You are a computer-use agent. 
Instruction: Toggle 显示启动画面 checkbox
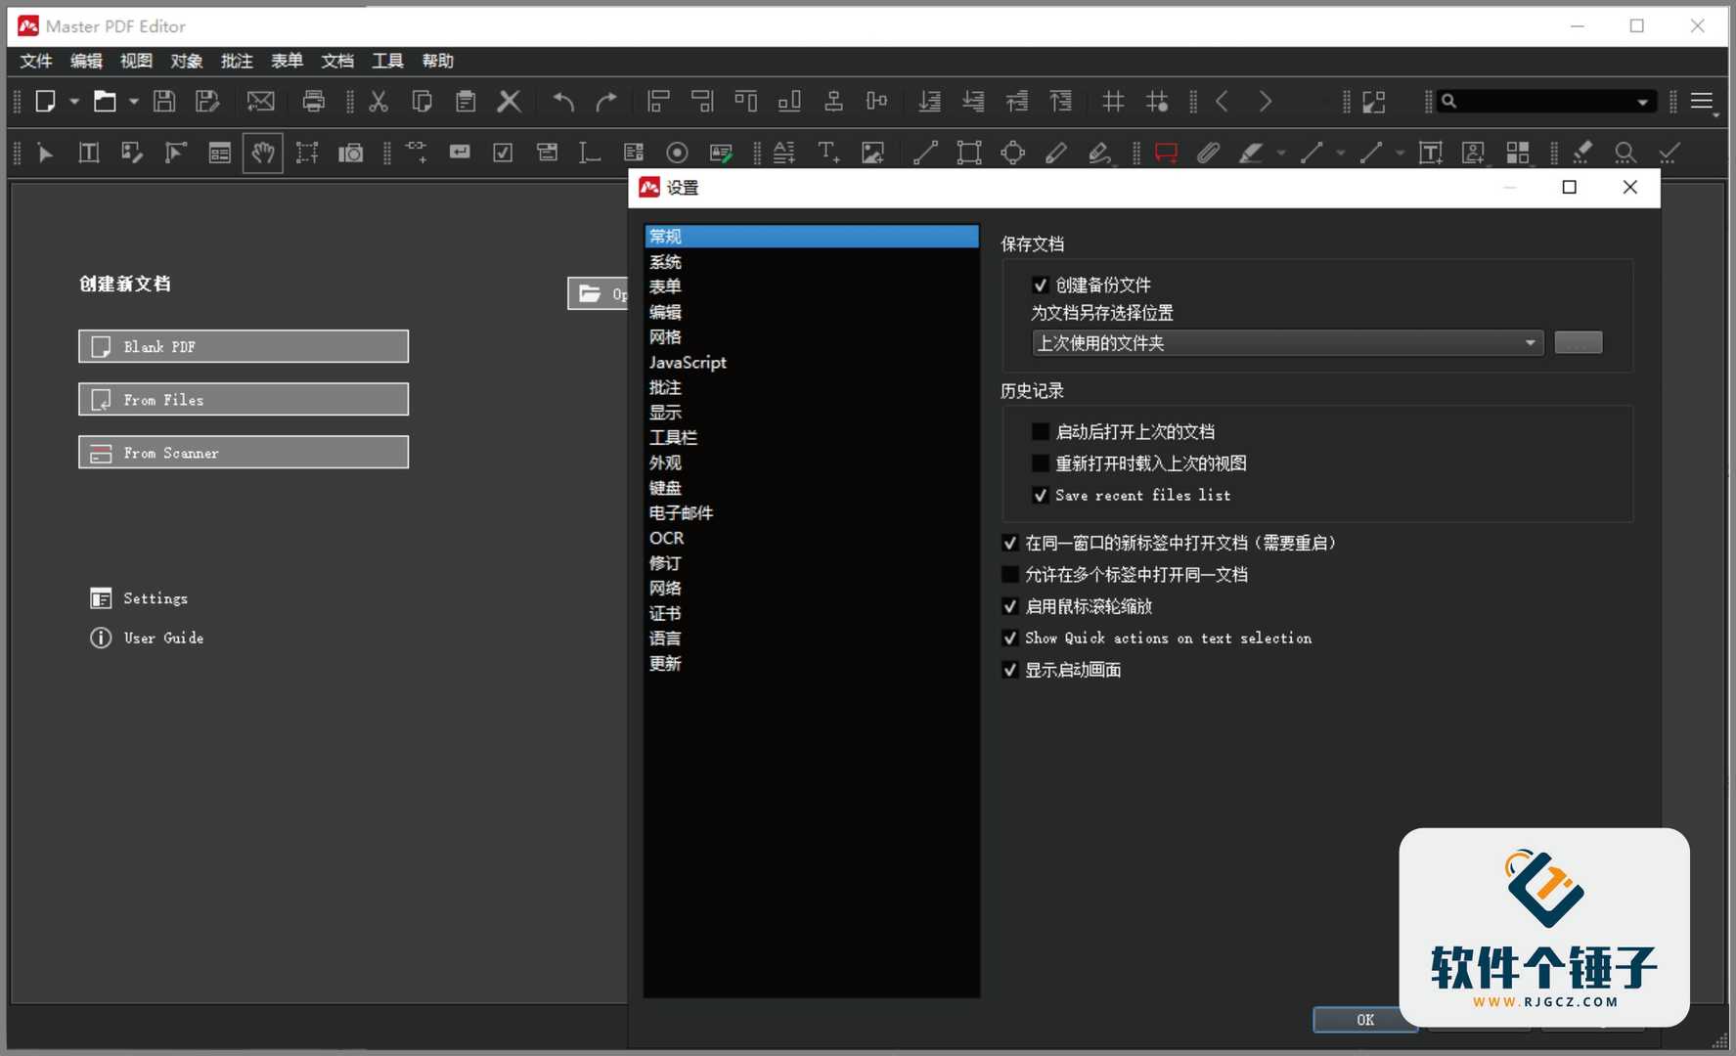(x=1010, y=670)
